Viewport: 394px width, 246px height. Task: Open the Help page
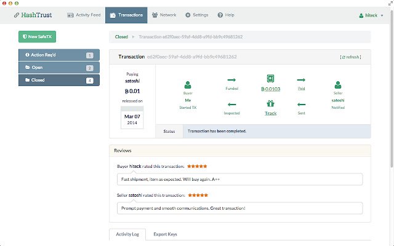coord(226,15)
